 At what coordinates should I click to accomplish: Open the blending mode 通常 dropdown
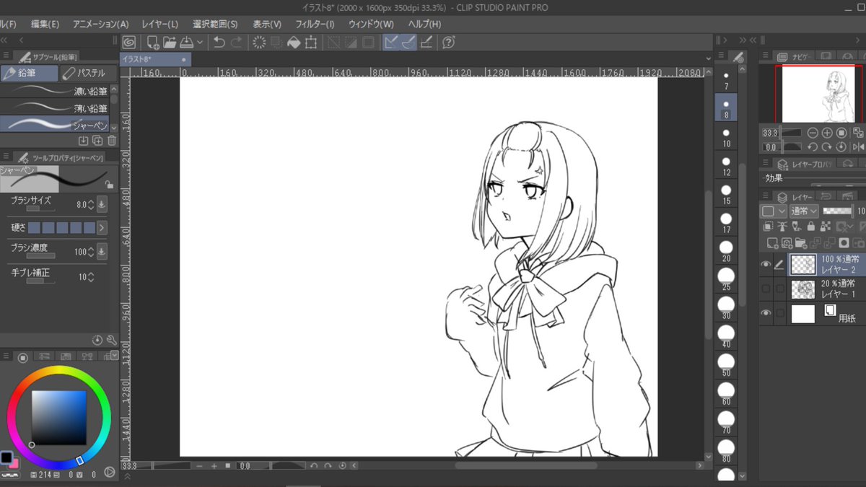[804, 211]
